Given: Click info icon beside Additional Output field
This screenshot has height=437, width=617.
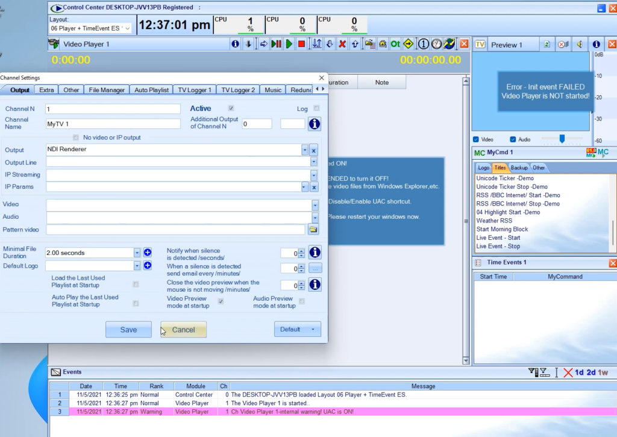Looking at the screenshot, I should click(315, 124).
